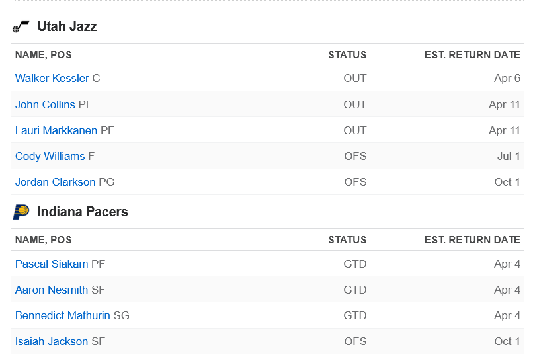Screen dimensions: 535x363
Task: Click the Utah Jazz team logo
Action: point(21,27)
